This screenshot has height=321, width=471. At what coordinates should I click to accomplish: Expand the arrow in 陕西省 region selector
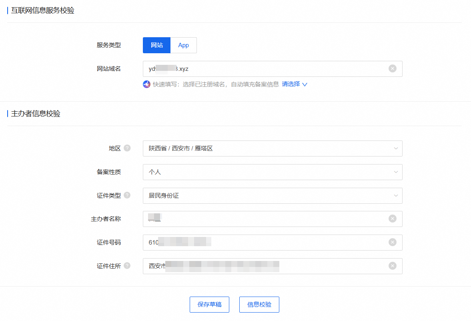coord(396,148)
